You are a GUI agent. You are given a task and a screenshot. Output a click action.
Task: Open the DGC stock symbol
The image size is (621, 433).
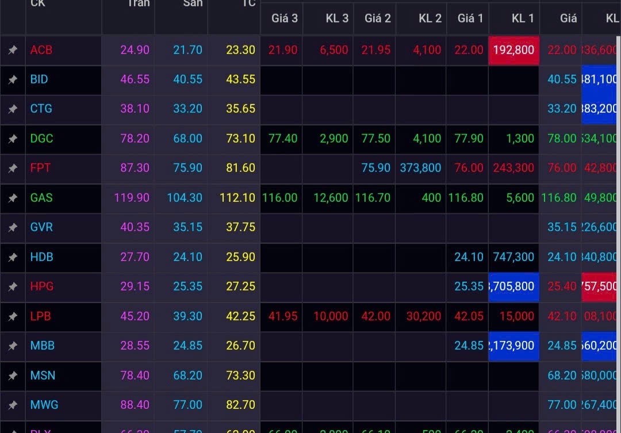coord(41,139)
